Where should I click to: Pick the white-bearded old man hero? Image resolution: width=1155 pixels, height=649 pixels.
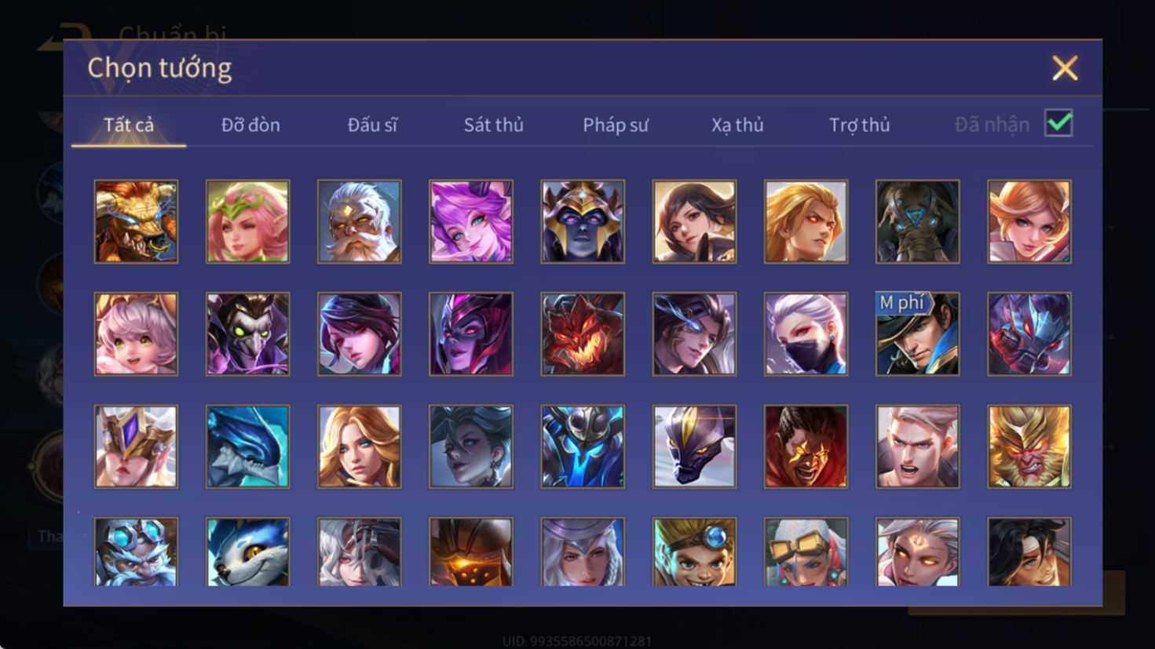(359, 221)
